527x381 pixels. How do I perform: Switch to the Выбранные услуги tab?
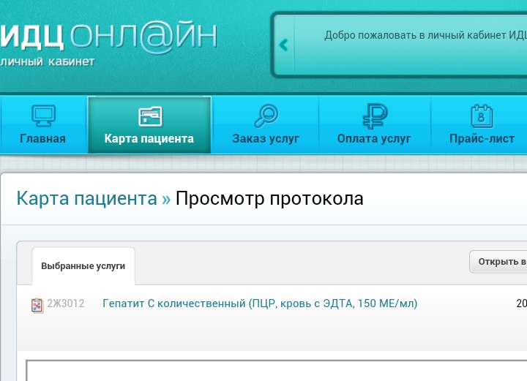click(x=83, y=266)
